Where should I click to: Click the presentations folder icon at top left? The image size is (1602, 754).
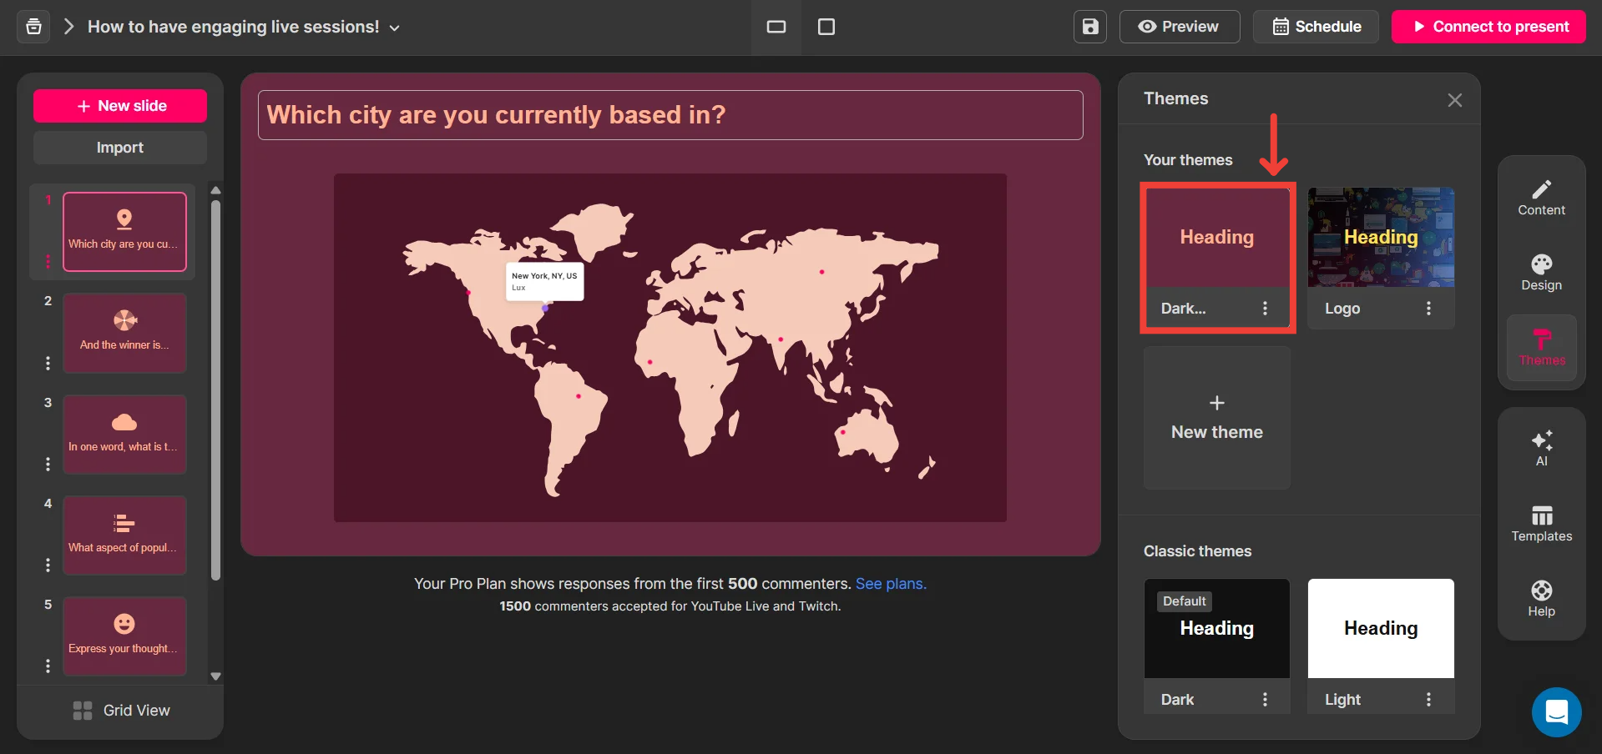(33, 27)
